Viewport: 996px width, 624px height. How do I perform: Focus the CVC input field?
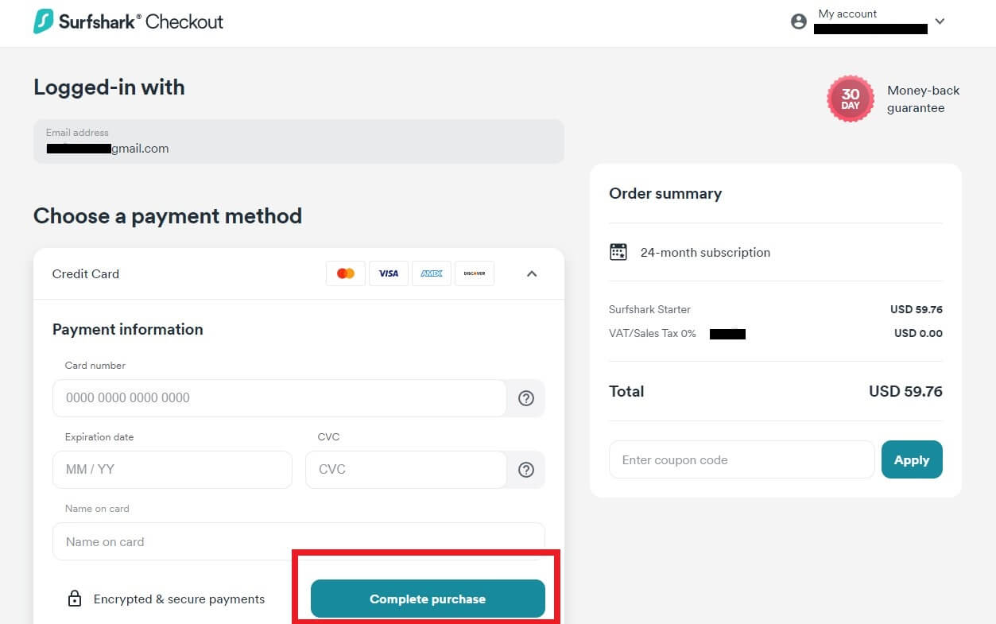(x=406, y=470)
